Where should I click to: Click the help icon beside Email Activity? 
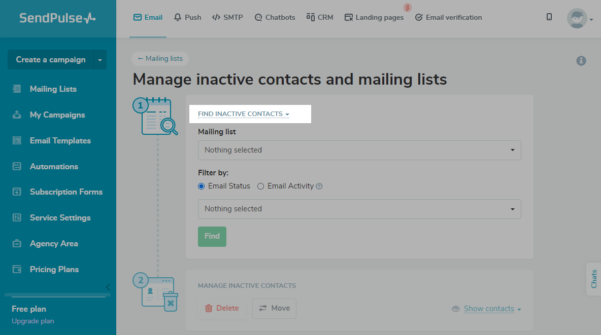coord(319,187)
